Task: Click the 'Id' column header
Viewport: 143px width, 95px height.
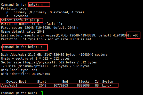Action: tap(97, 81)
